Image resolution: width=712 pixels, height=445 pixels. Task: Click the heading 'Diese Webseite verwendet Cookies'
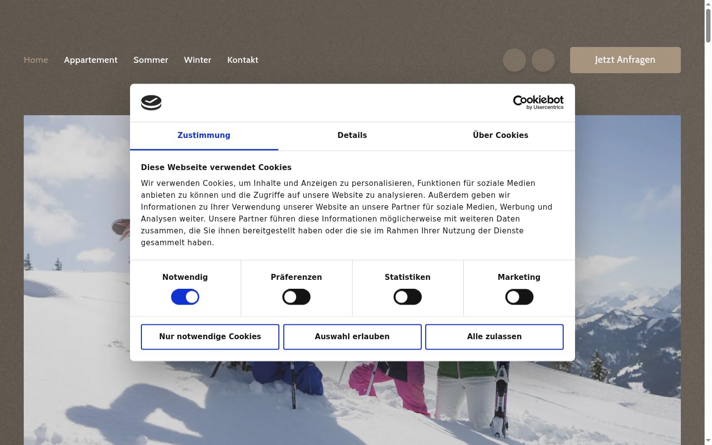point(216,168)
